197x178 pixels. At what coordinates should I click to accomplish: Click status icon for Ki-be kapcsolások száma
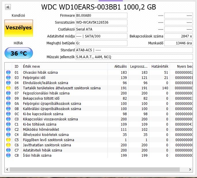coord(8,114)
